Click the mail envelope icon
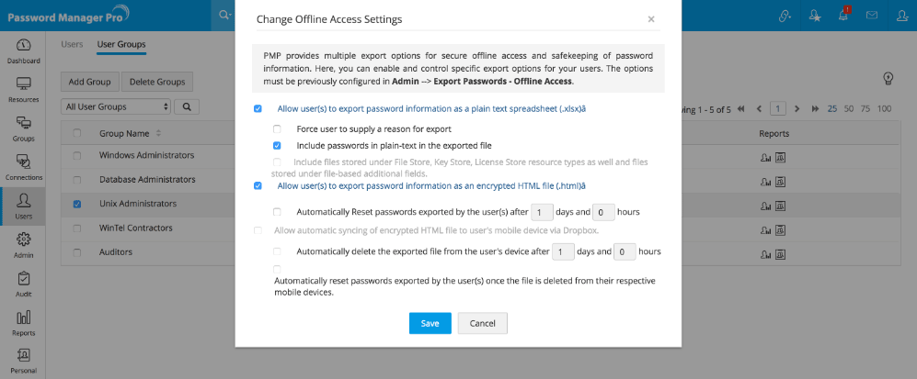 pos(871,16)
